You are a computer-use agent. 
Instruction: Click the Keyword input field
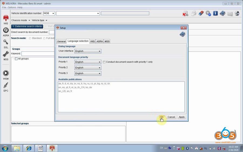point(38,54)
